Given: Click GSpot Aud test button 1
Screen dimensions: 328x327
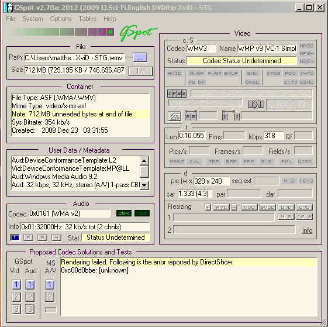Looking at the screenshot, I should tap(30, 284).
